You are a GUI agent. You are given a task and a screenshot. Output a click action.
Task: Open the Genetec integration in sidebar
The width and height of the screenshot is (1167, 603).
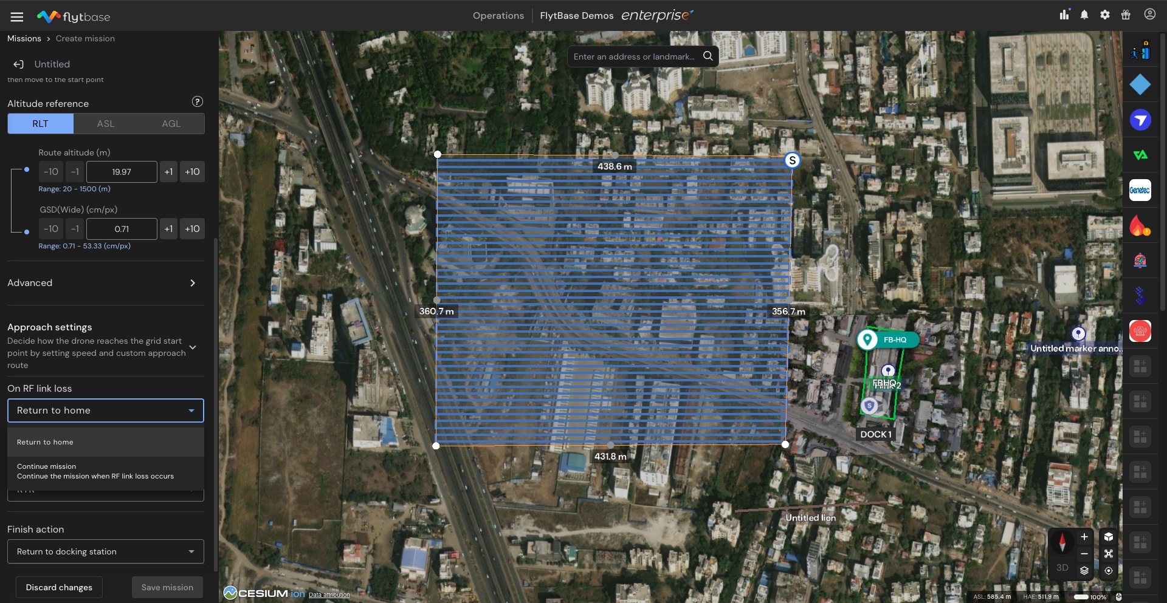(x=1140, y=190)
